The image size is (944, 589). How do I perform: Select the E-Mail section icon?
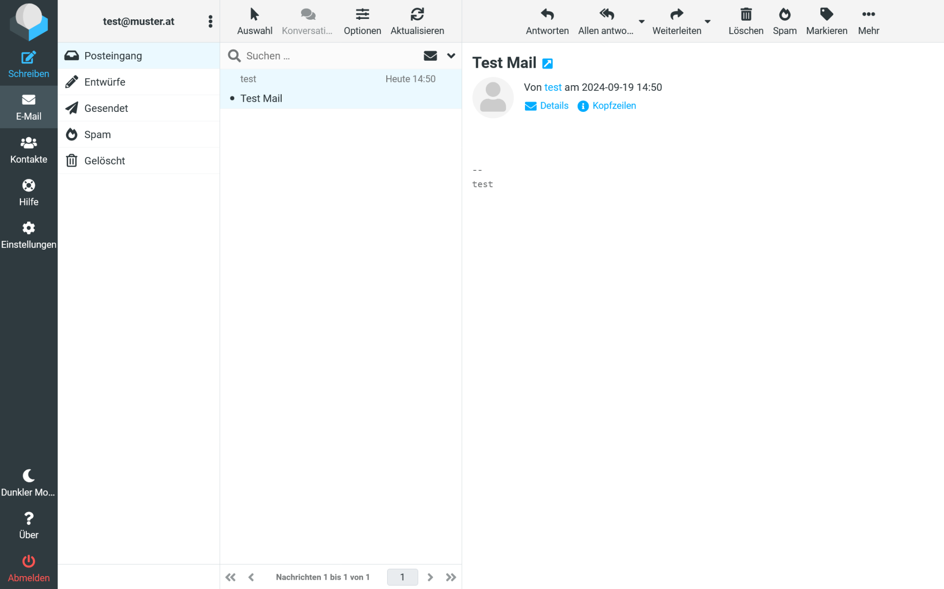point(29,100)
